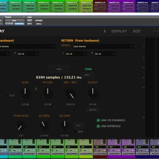Viewport: 159px width, 159px height.
Task: Toggle LINK INTERFACE checkbox
Action: 98,126
